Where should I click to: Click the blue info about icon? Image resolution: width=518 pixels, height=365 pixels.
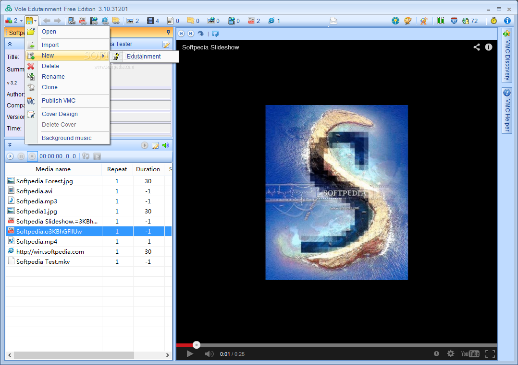point(507,21)
